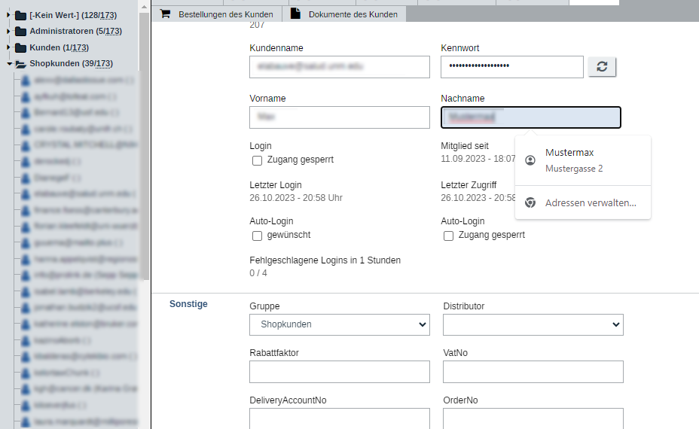
Task: Expand the Administratoren tree node arrow
Action: click(9, 32)
